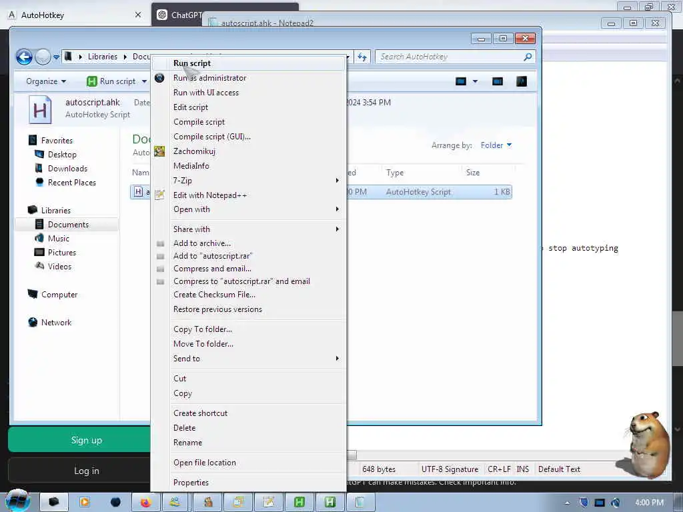The width and height of the screenshot is (683, 512).
Task: Click the Size column header
Action: (473, 173)
